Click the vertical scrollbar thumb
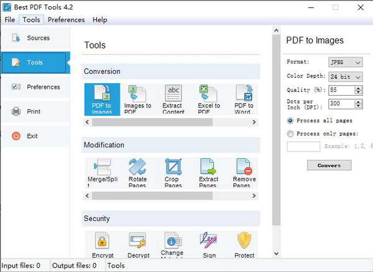373x272 pixels. [x=276, y=130]
